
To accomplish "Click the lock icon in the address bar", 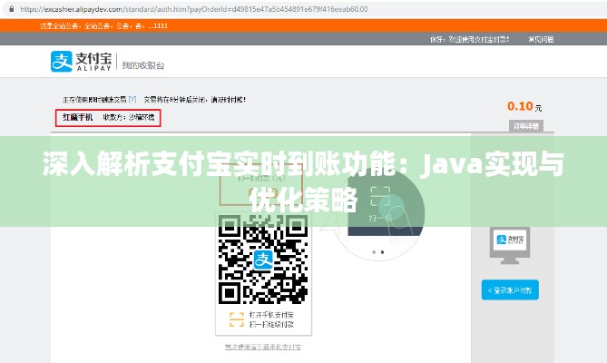I will click(x=10, y=8).
